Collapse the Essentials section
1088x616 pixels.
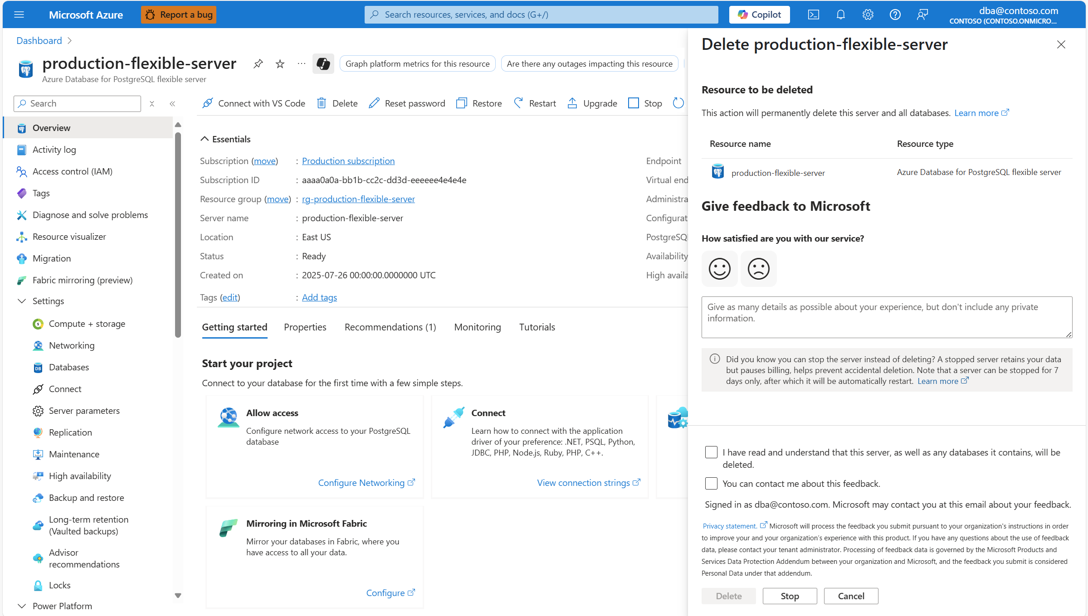[x=205, y=139]
